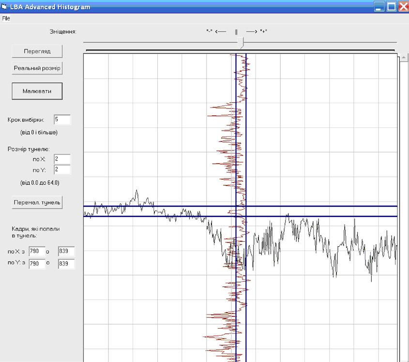
Task: Select the tunnel size по X field
Action: (x=62, y=159)
